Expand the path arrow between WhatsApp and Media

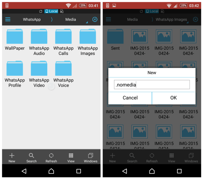[52, 20]
